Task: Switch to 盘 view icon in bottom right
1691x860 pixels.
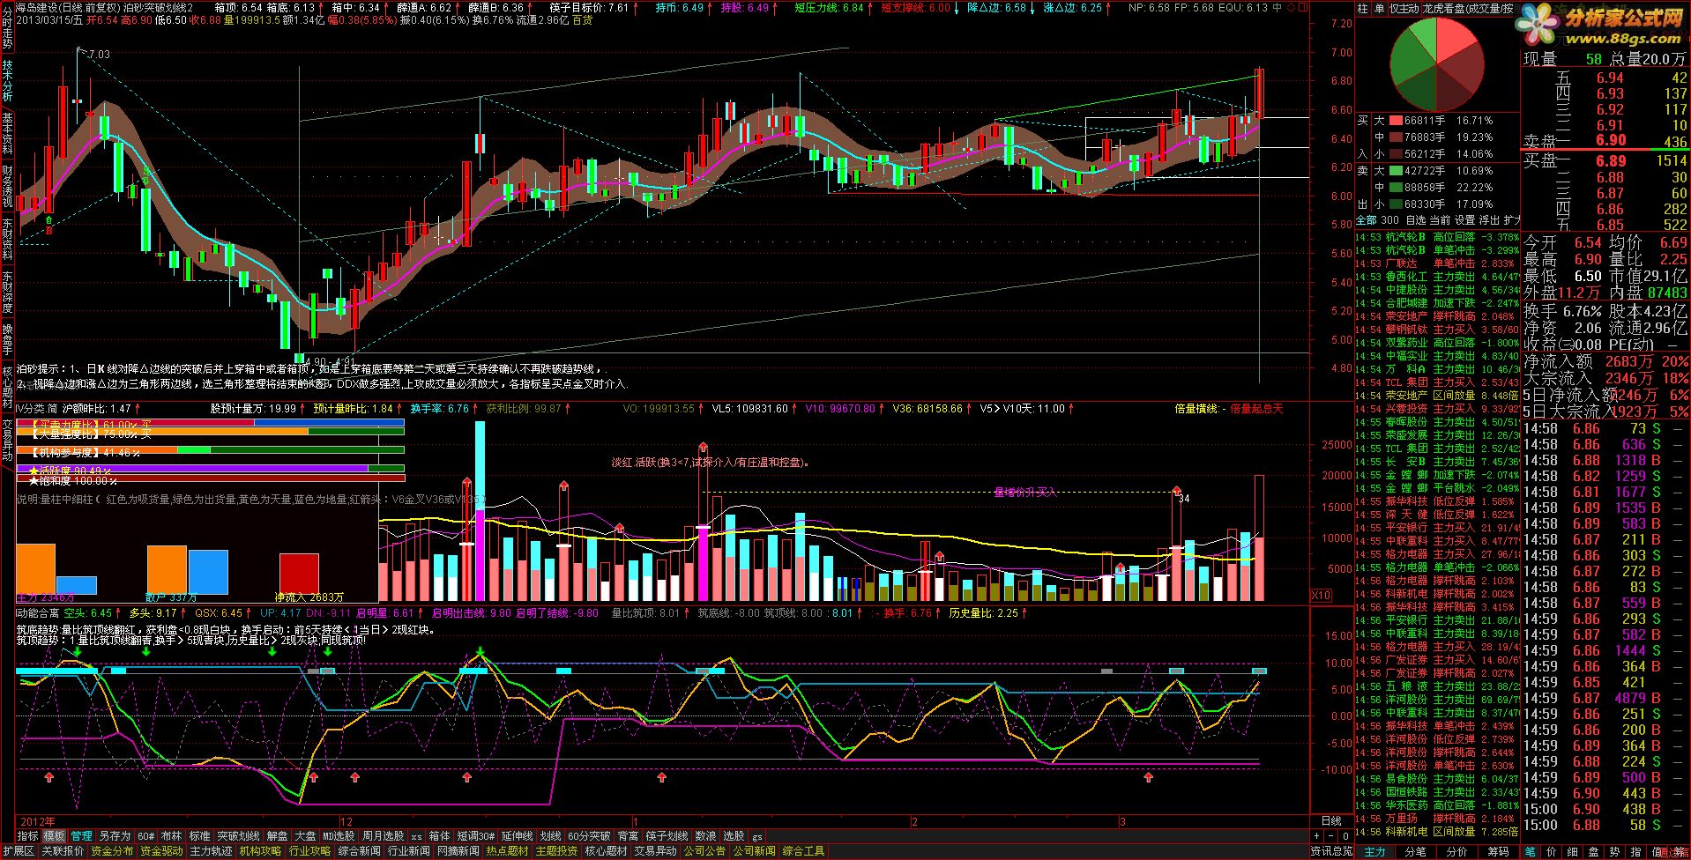Action: [x=1594, y=851]
